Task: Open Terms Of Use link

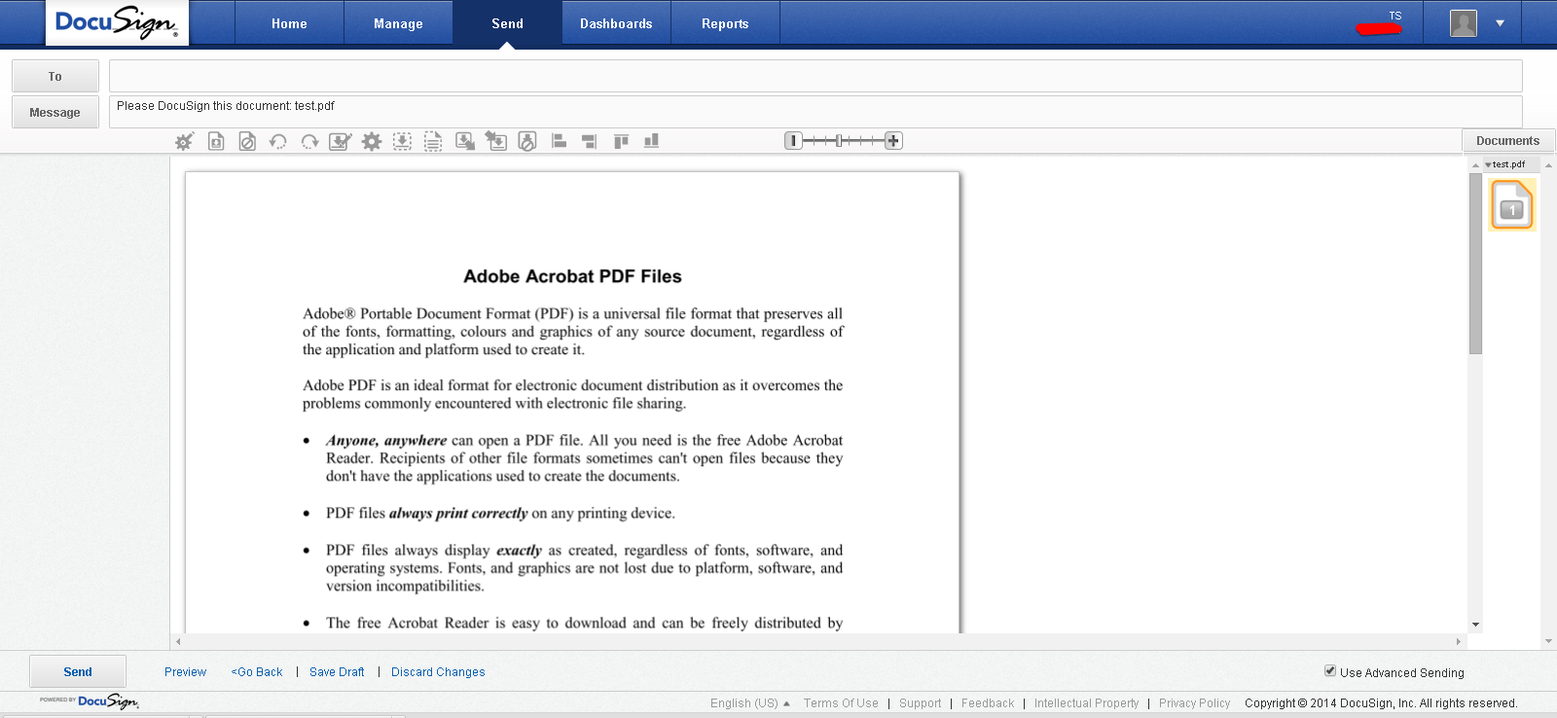Action: point(841,703)
